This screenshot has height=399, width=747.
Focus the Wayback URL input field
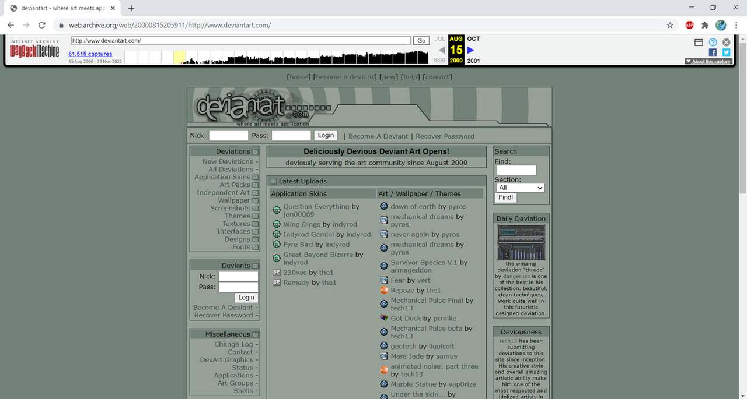click(x=241, y=41)
